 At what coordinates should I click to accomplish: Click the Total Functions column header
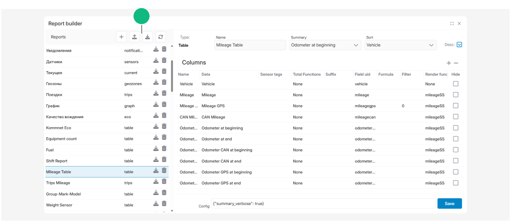(307, 74)
